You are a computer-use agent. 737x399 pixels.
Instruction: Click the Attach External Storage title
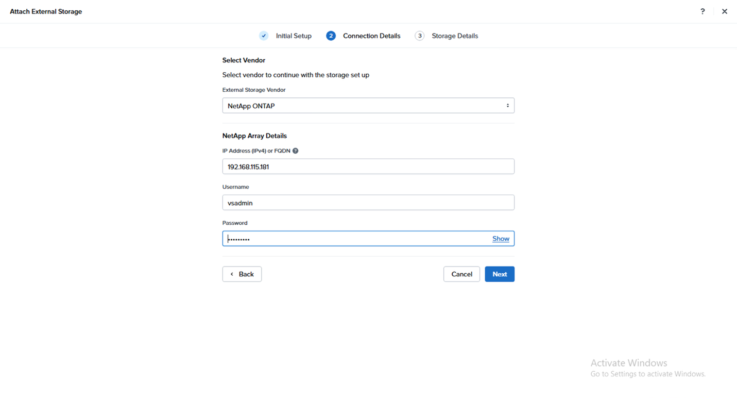46,11
